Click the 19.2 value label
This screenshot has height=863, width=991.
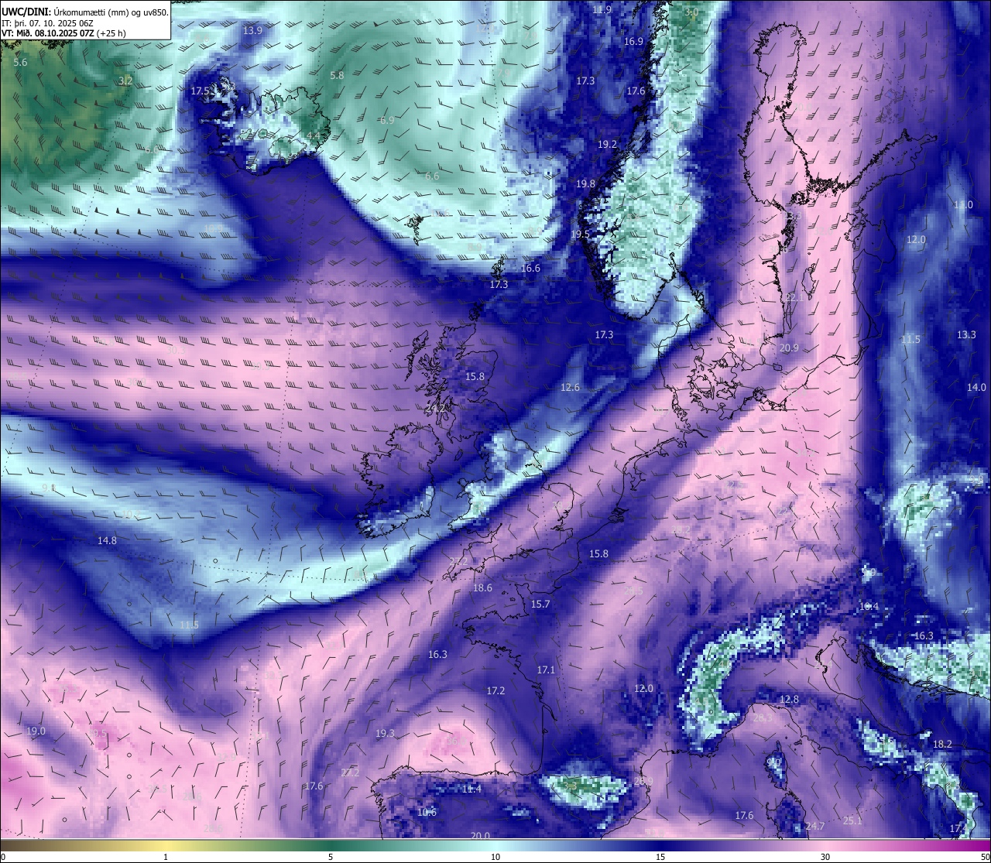point(607,145)
